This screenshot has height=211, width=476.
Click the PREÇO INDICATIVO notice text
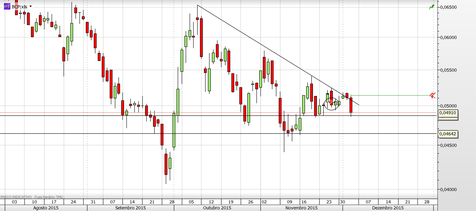[x=16, y=197]
